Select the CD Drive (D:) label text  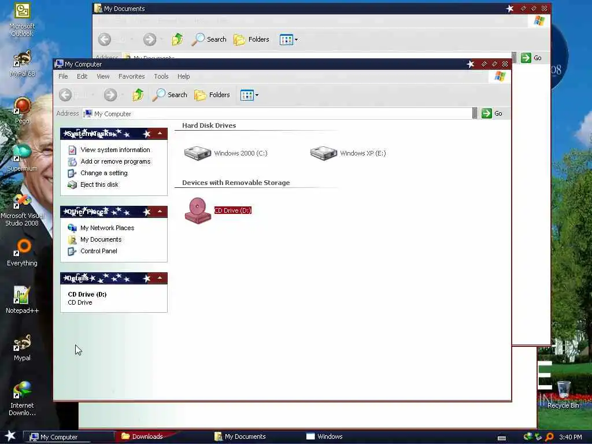click(x=233, y=210)
